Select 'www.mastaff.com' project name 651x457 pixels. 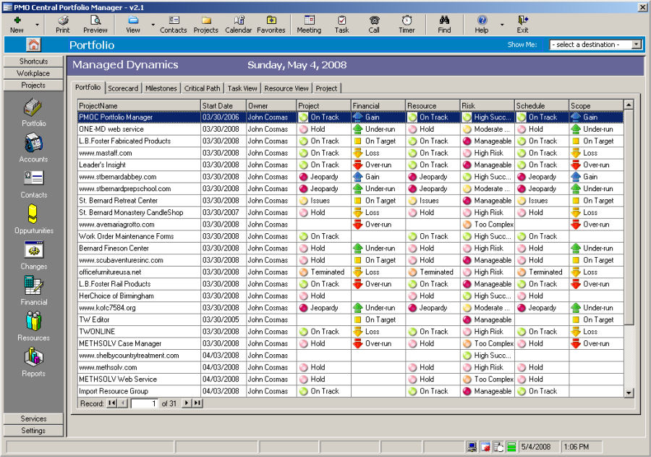(106, 153)
